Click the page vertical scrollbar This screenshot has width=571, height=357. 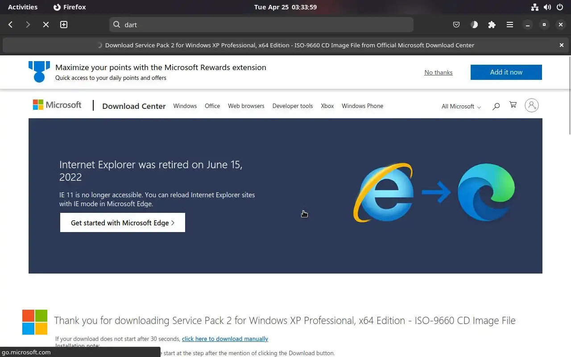(x=569, y=95)
